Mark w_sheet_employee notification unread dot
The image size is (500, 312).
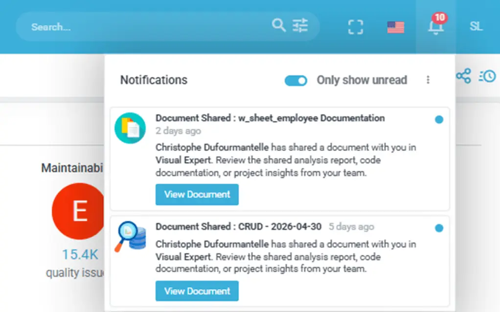[439, 119]
